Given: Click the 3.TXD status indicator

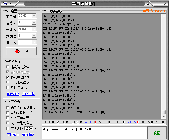Looking at the screenshot, I should tap(77, 122).
